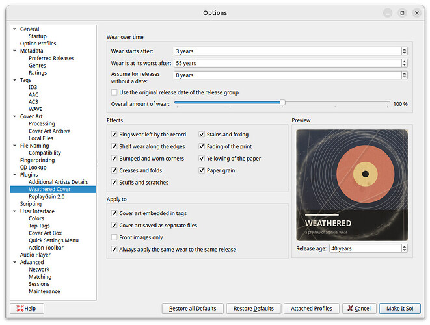Collapse the General tree section

point(14,29)
